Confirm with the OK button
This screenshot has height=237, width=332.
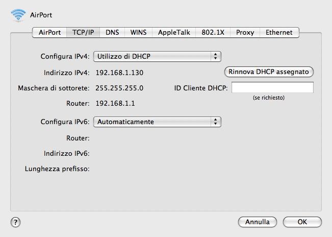point(302,222)
